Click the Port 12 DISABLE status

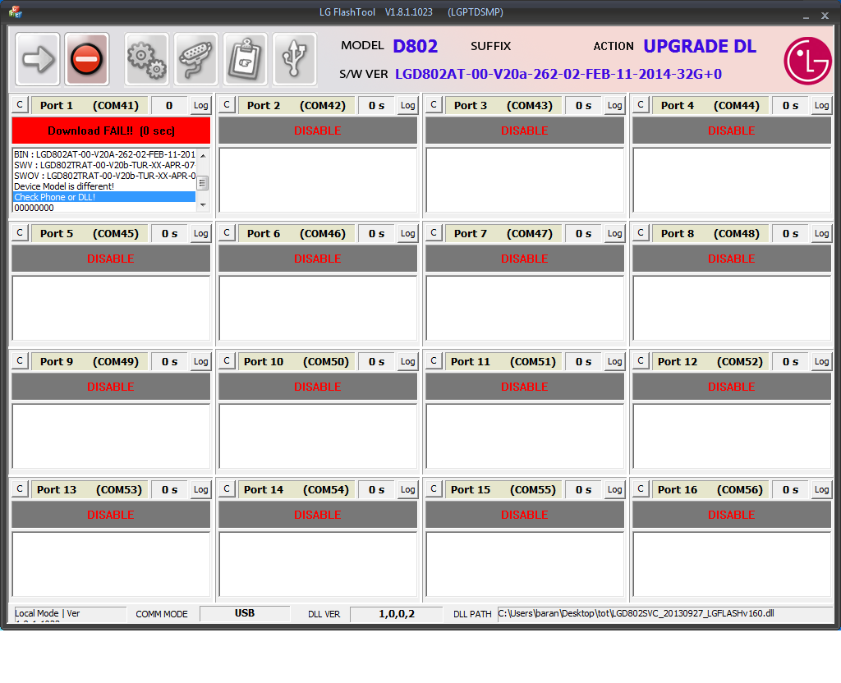coord(732,387)
